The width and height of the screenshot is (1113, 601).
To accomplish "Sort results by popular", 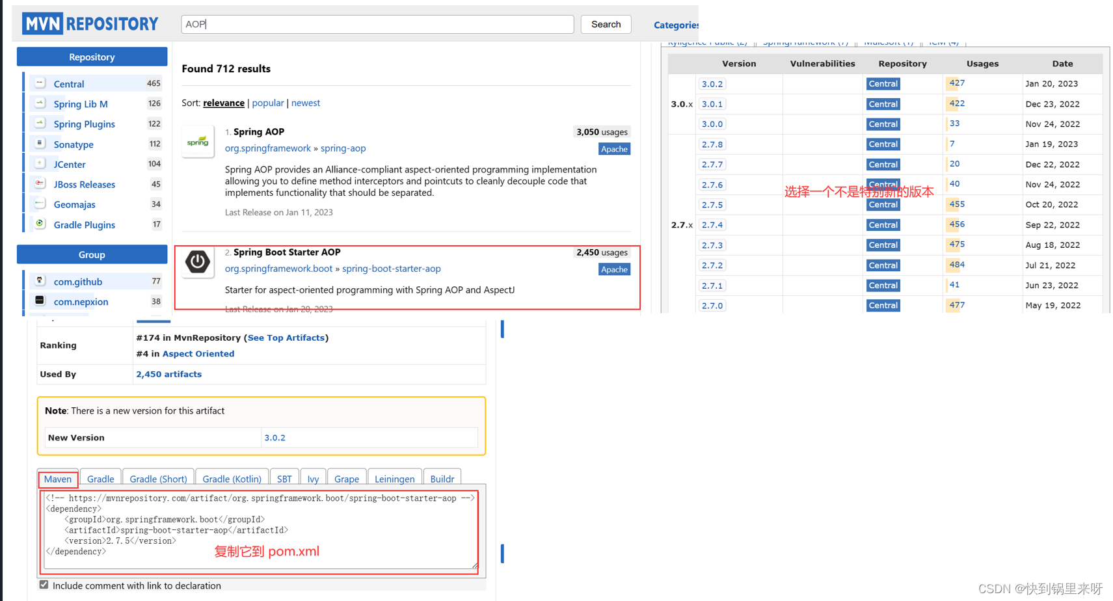I will (268, 103).
